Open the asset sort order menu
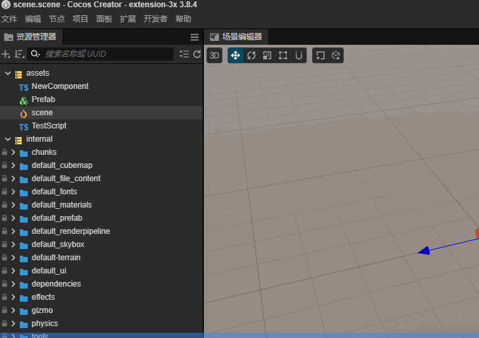This screenshot has width=479, height=338. [19, 54]
